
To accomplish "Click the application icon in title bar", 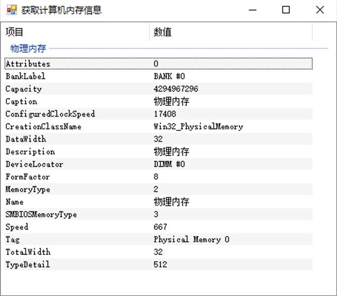I will [x=12, y=10].
